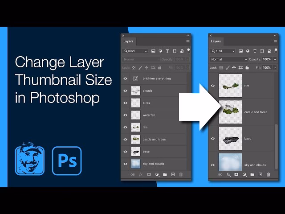Image resolution: width=285 pixels, height=214 pixels.
Task: Collapse left Layers panel with double chevron
Action: [188, 36]
